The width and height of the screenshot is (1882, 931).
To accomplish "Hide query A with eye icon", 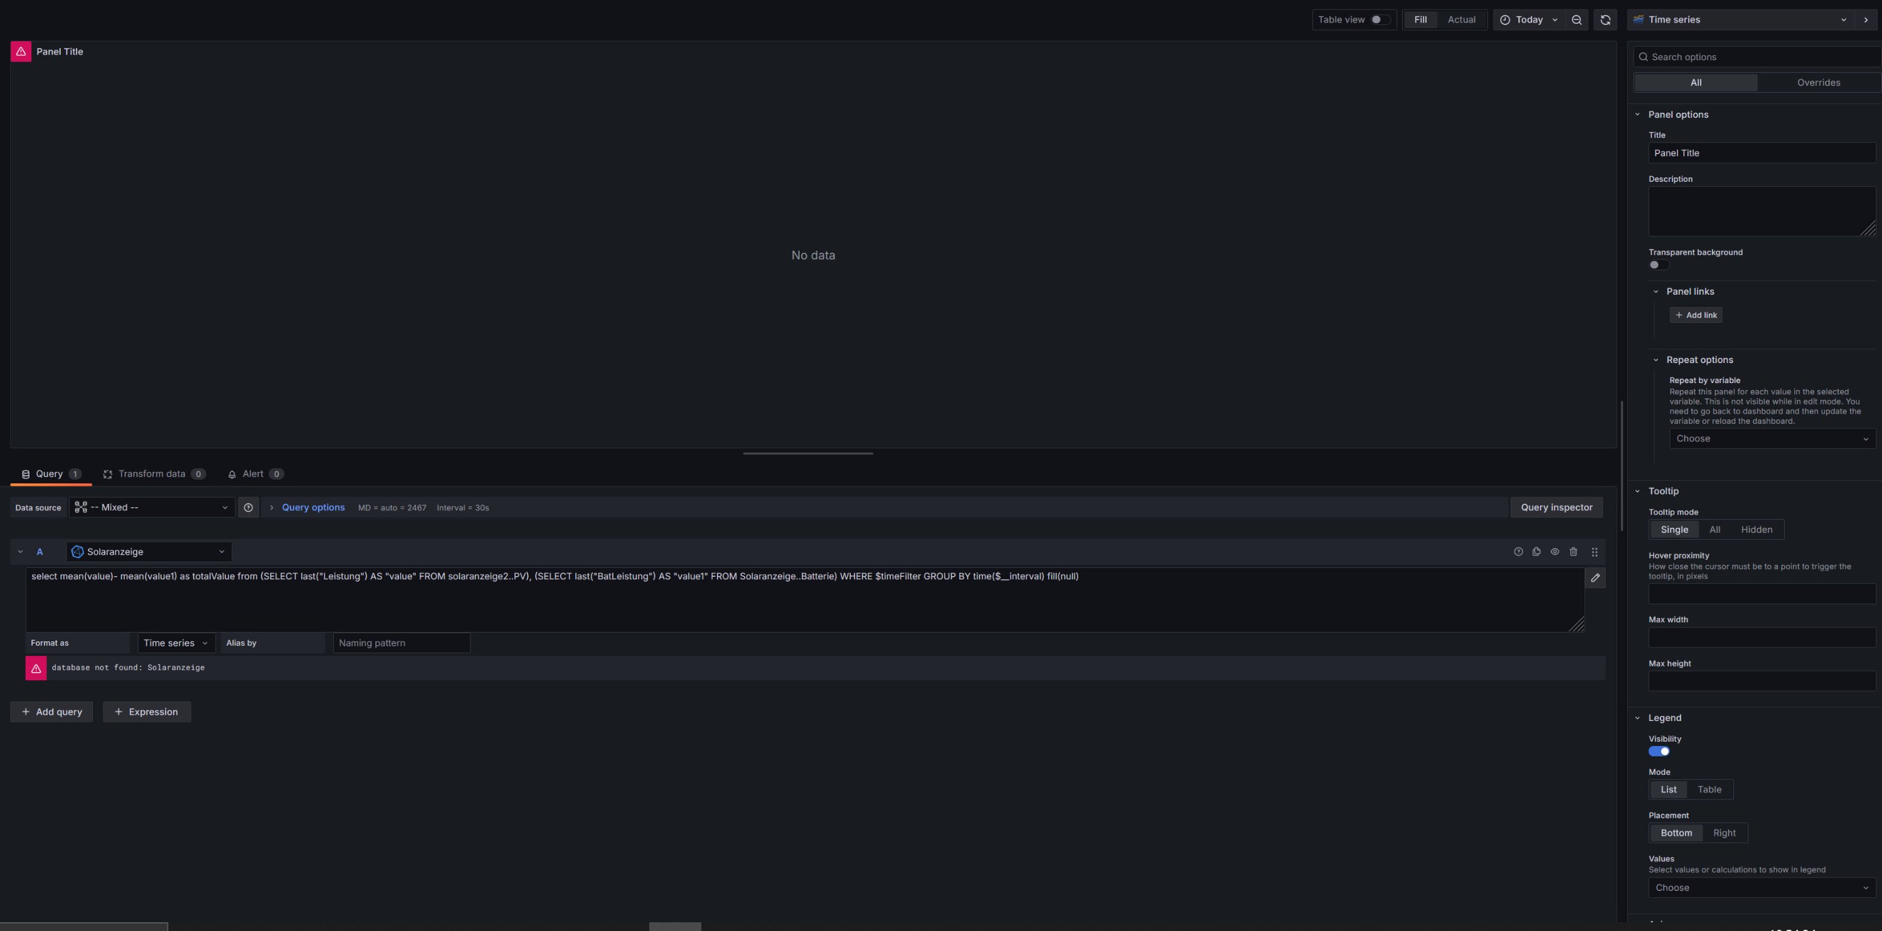I will [x=1555, y=552].
